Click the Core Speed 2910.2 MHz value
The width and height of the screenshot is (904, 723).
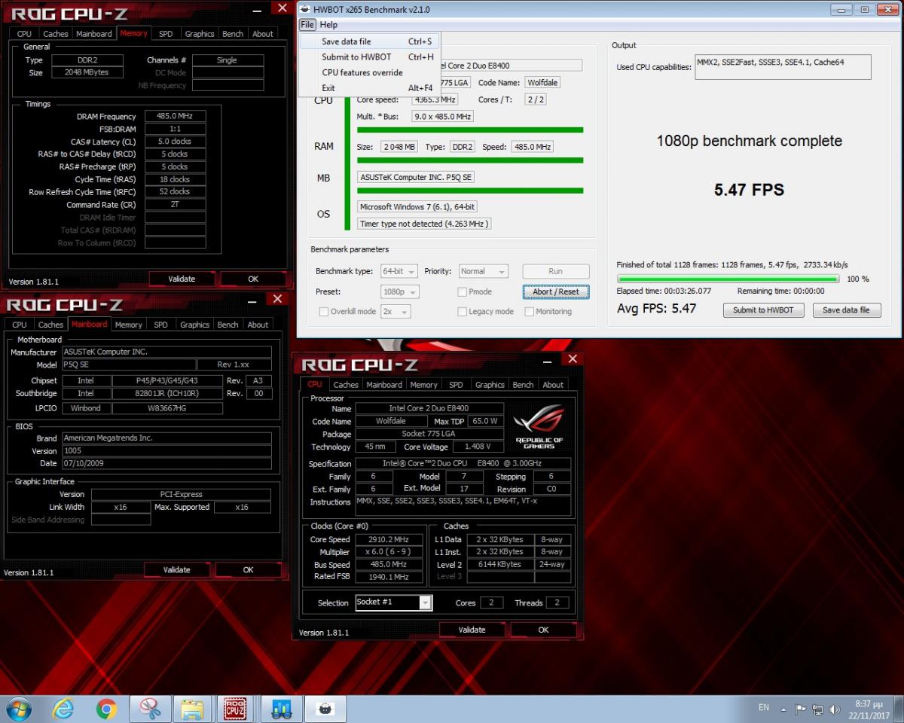[x=388, y=540]
